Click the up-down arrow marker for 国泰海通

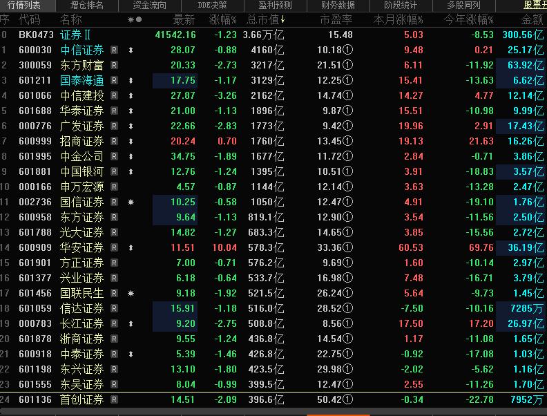pos(131,80)
